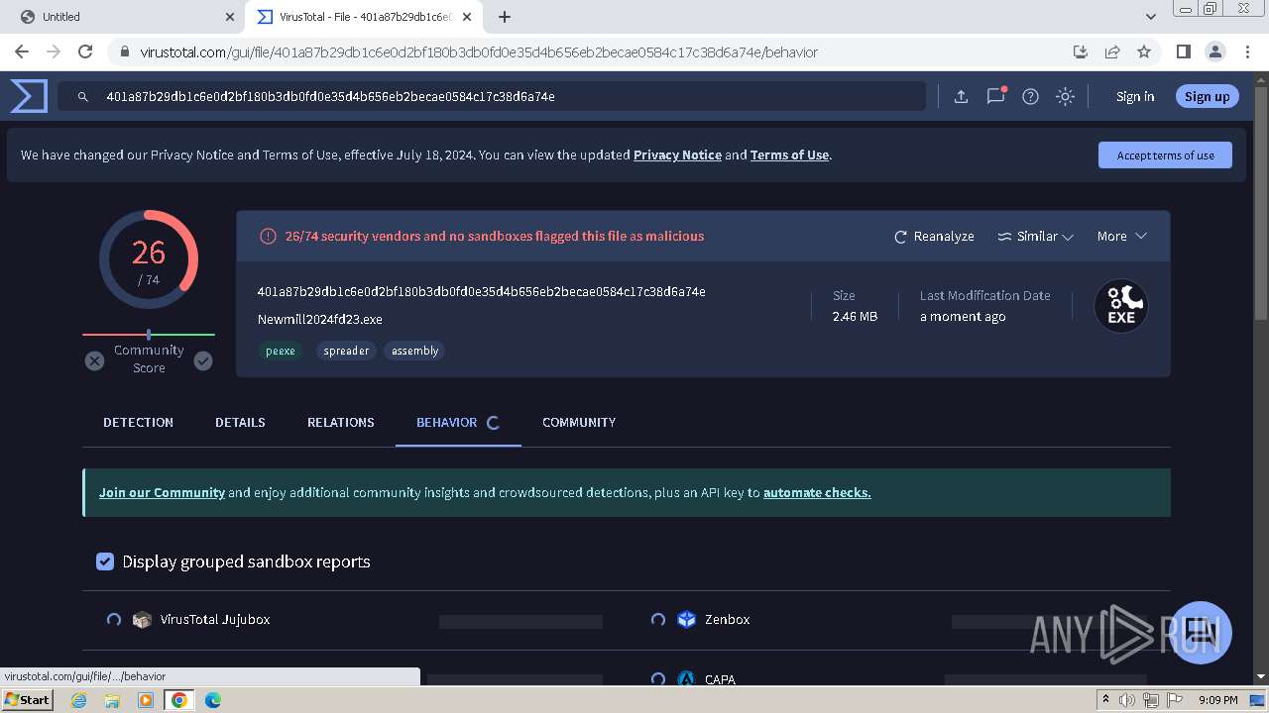Switch to the DETAILS tab
This screenshot has width=1269, height=713.
pos(240,422)
